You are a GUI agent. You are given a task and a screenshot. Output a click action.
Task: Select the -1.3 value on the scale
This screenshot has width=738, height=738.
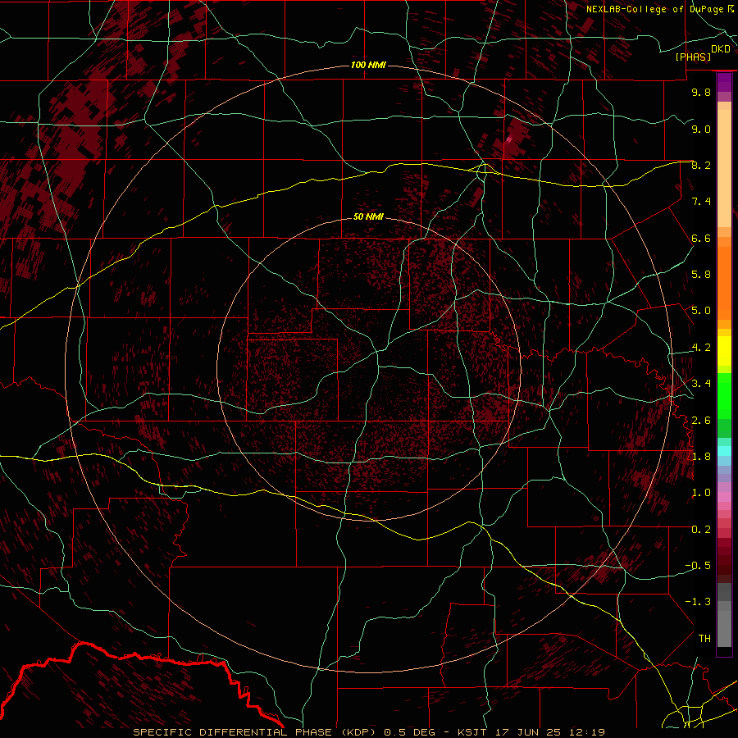click(x=698, y=602)
